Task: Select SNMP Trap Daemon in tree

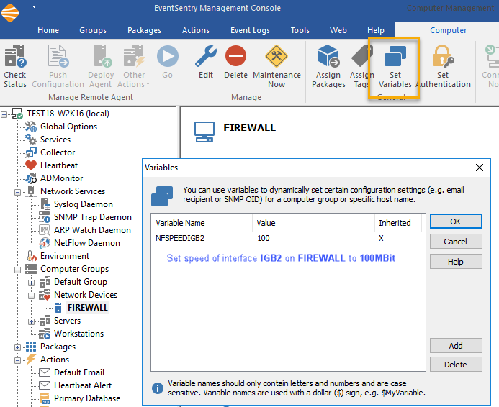Action: click(93, 217)
